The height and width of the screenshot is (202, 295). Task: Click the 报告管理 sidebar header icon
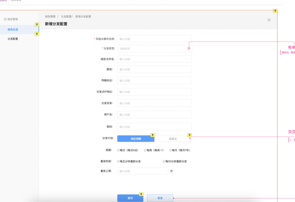[5, 19]
